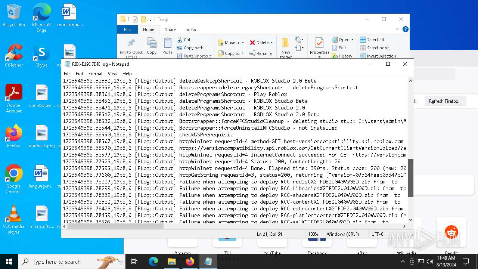
Task: Open History in the Explorer ribbon
Action: 342,56
